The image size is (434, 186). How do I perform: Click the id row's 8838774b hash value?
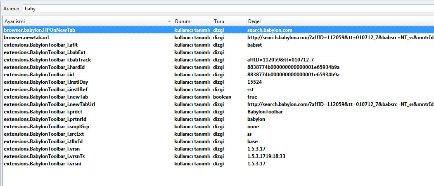pos(293,75)
